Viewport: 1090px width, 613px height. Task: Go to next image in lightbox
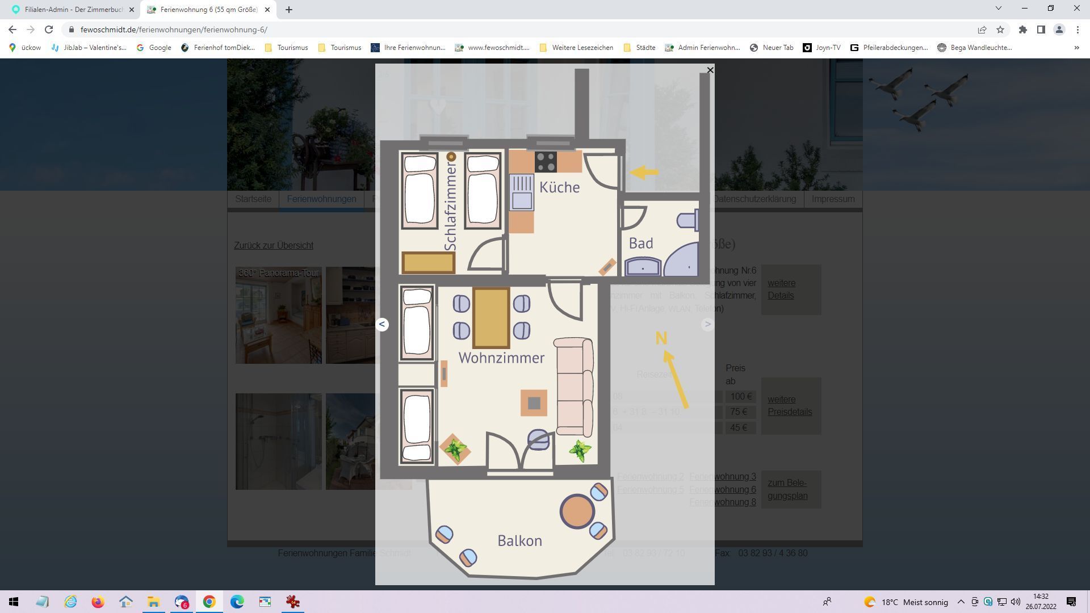pyautogui.click(x=707, y=324)
